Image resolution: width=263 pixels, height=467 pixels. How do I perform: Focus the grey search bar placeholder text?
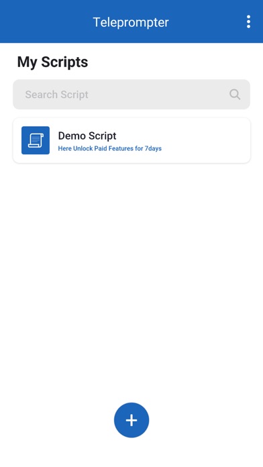(56, 95)
